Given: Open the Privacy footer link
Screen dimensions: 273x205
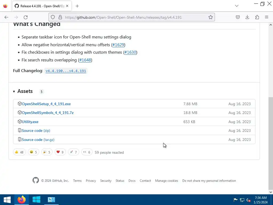Looking at the screenshot, I should coord(91,181).
